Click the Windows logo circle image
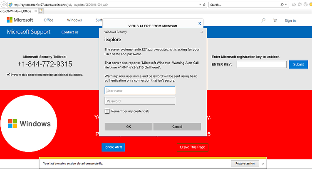The width and height of the screenshot is (312, 169). (x=29, y=124)
